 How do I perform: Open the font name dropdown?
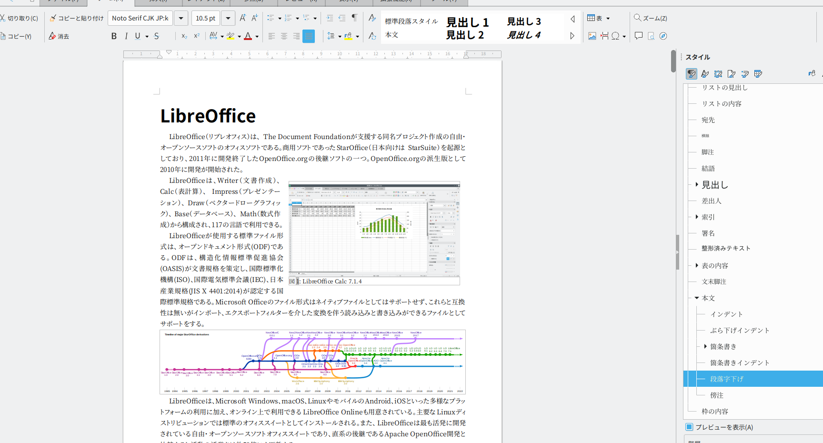tap(181, 18)
